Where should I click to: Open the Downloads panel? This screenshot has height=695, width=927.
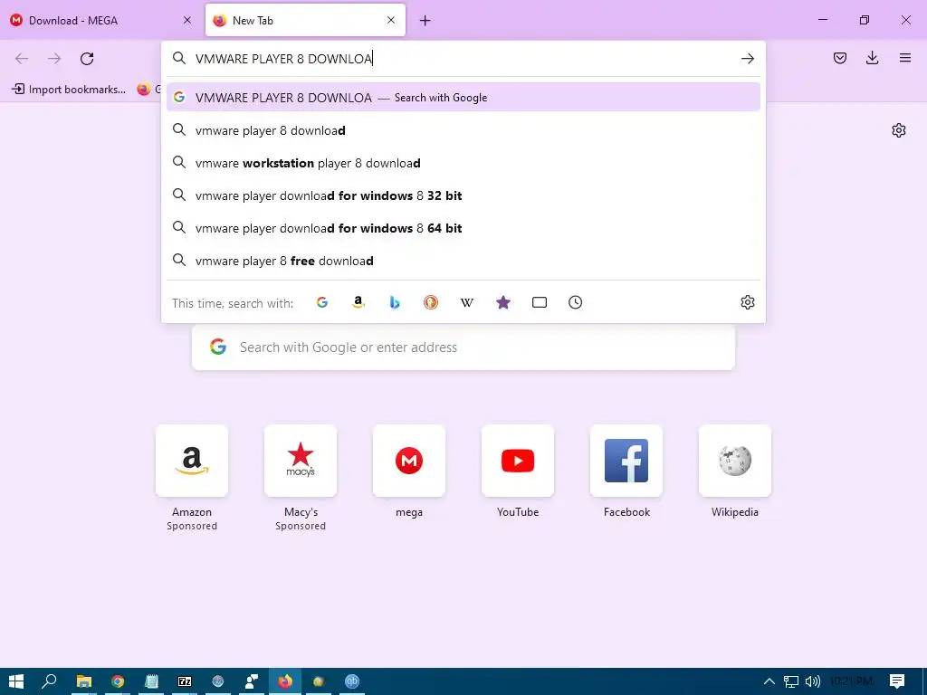coord(872,58)
